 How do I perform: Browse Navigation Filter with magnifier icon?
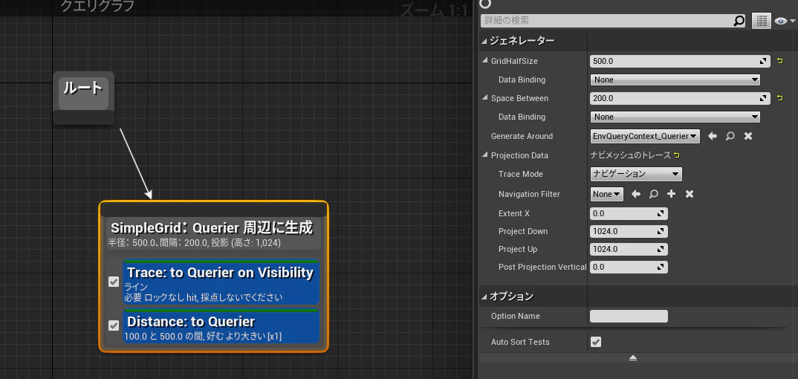pos(653,194)
